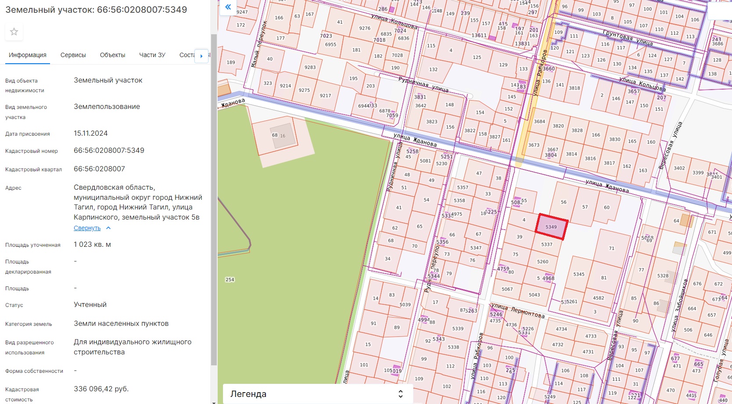This screenshot has height=404, width=732.
Task: Click building 68 inside the green area
Action: pyautogui.click(x=278, y=135)
